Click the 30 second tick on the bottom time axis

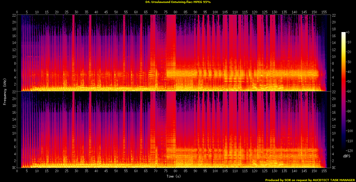76,171
